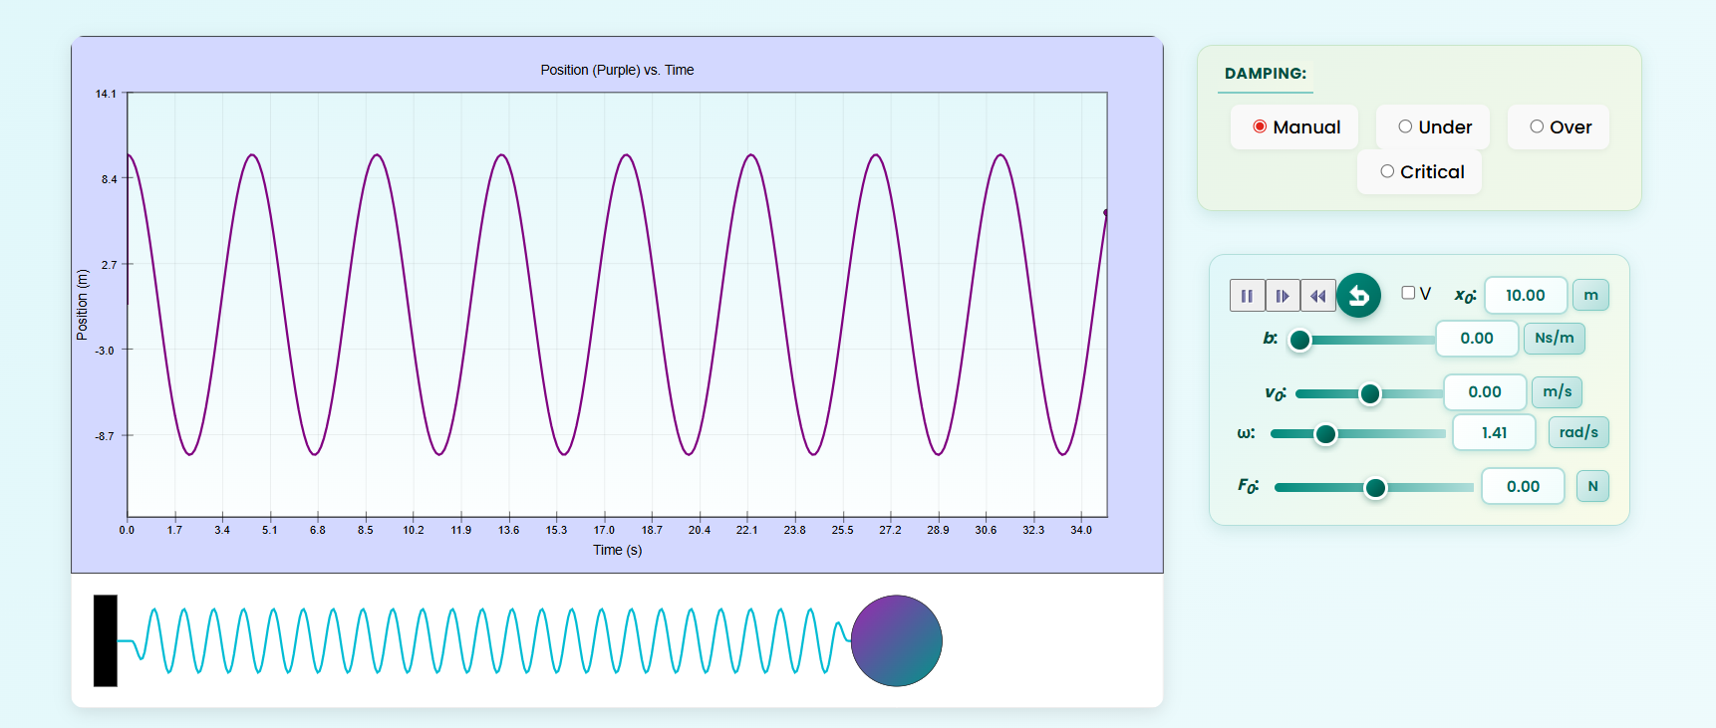Click the m unit label next to x0
Viewport: 1716px width, 728px height.
(1590, 295)
